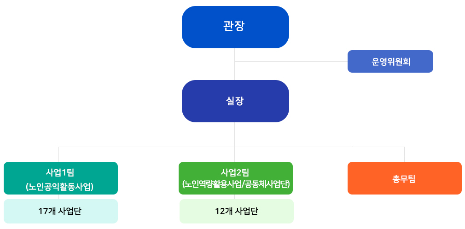This screenshot has width=465, height=229.
Task: Click the vertical connector above the 사업1팀 box
Action: 59,154
